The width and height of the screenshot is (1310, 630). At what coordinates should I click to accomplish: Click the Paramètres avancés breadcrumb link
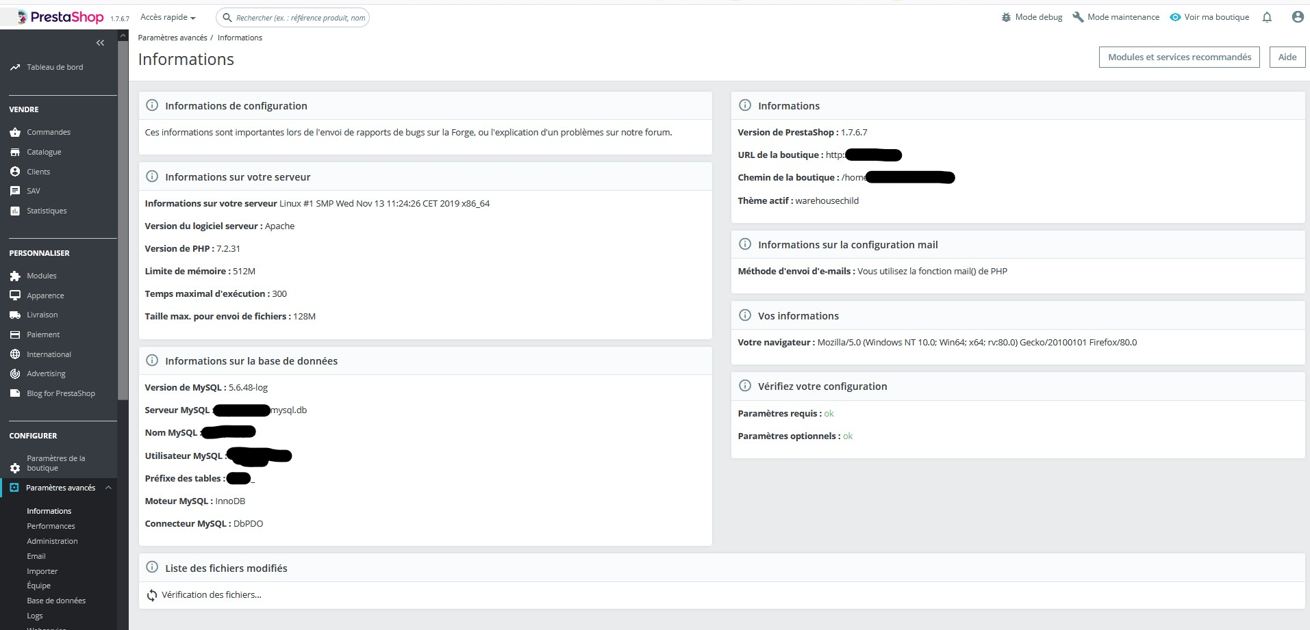pos(173,38)
